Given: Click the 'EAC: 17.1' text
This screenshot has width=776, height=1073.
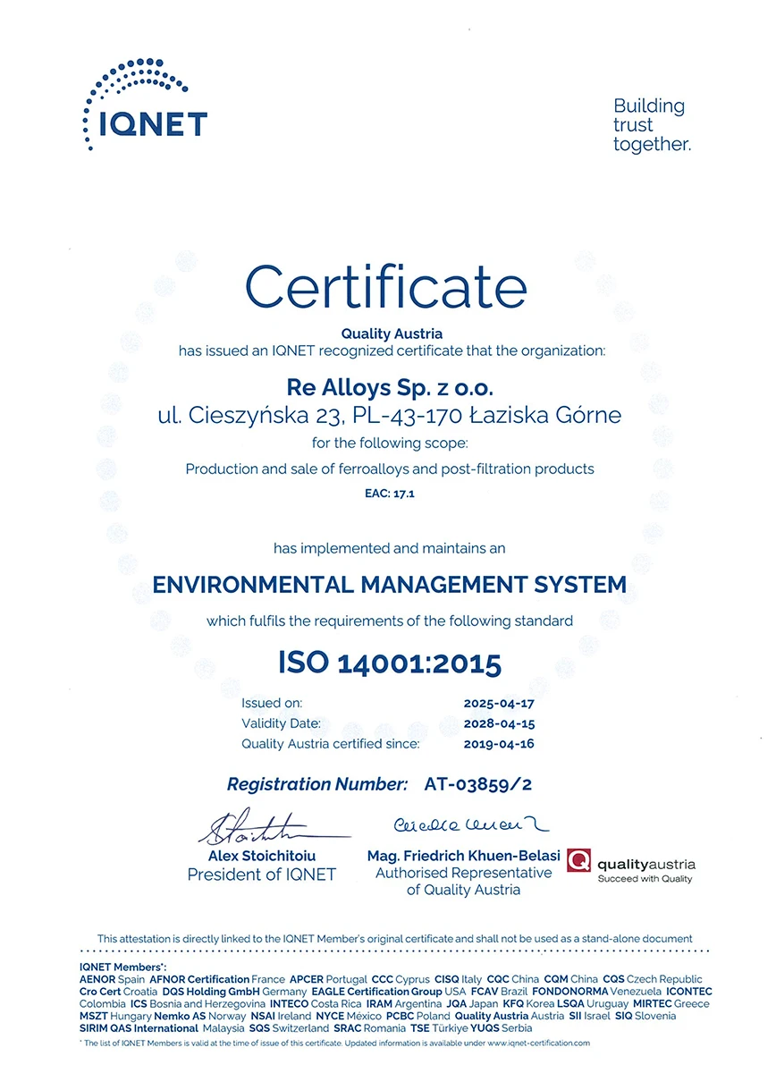Looking at the screenshot, I should 389,492.
